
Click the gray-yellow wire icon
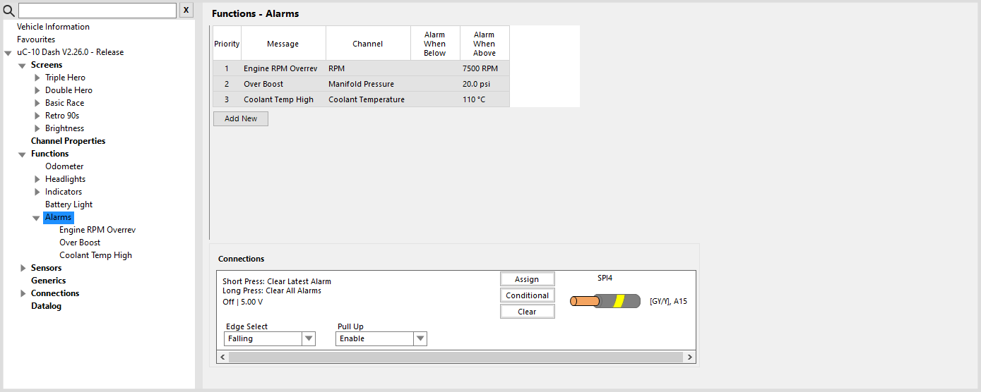click(x=605, y=301)
